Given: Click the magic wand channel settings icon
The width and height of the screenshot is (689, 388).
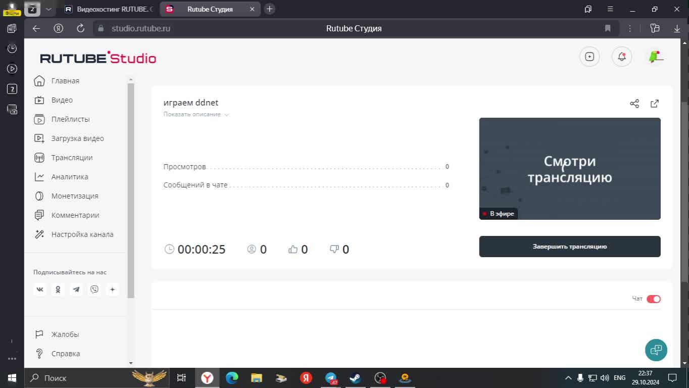Looking at the screenshot, I should pyautogui.click(x=39, y=234).
